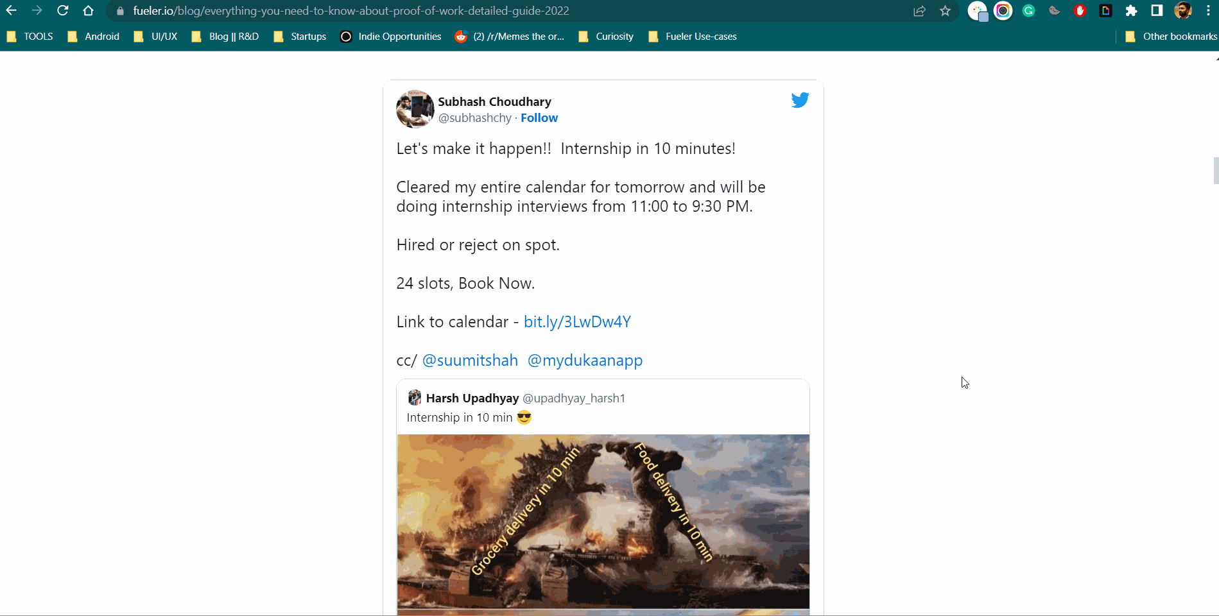Open the Startups bookmark folder
1219x616 pixels.
click(299, 37)
